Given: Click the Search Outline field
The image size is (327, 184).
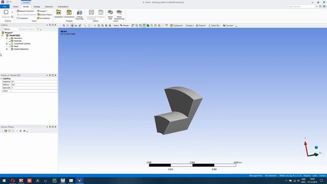Looking at the screenshot, I should [29, 29].
